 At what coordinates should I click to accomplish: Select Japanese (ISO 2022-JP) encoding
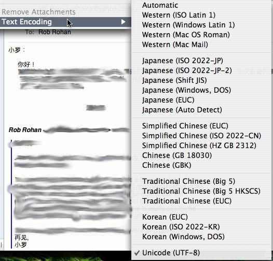click(202, 61)
